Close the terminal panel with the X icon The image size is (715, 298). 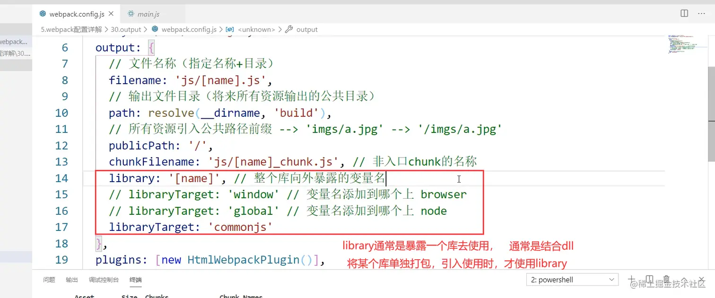[x=700, y=280]
